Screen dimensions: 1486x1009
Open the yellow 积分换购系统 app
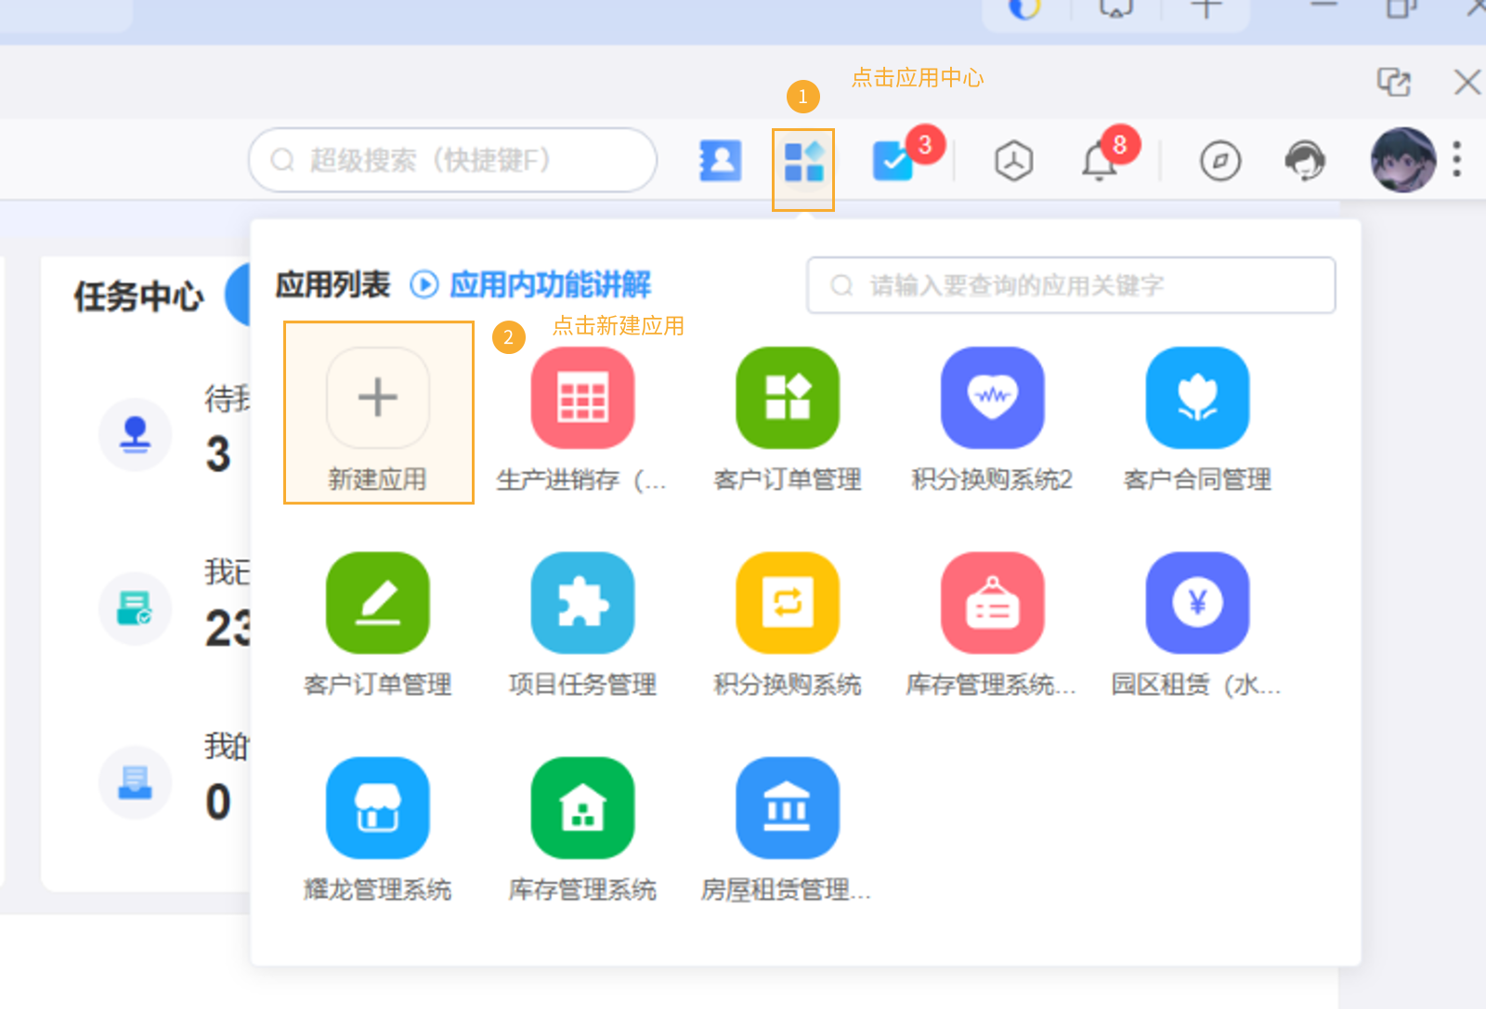[x=788, y=603]
